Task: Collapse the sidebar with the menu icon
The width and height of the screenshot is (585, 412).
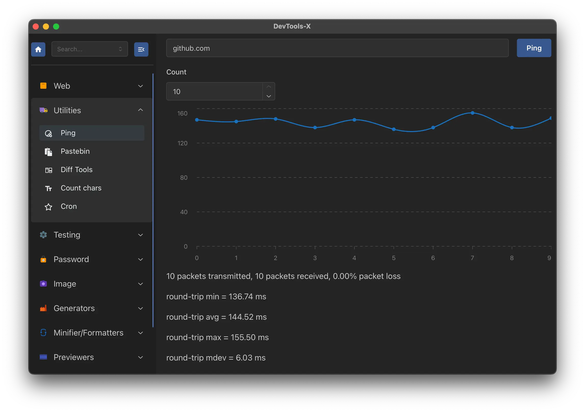Action: click(141, 49)
